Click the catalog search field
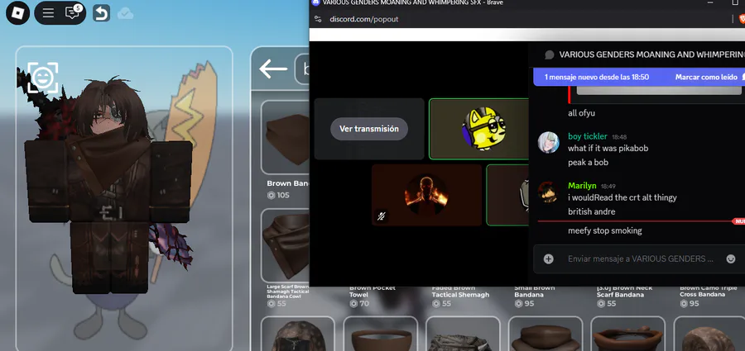Screen dimensions: 745x351 point(302,69)
